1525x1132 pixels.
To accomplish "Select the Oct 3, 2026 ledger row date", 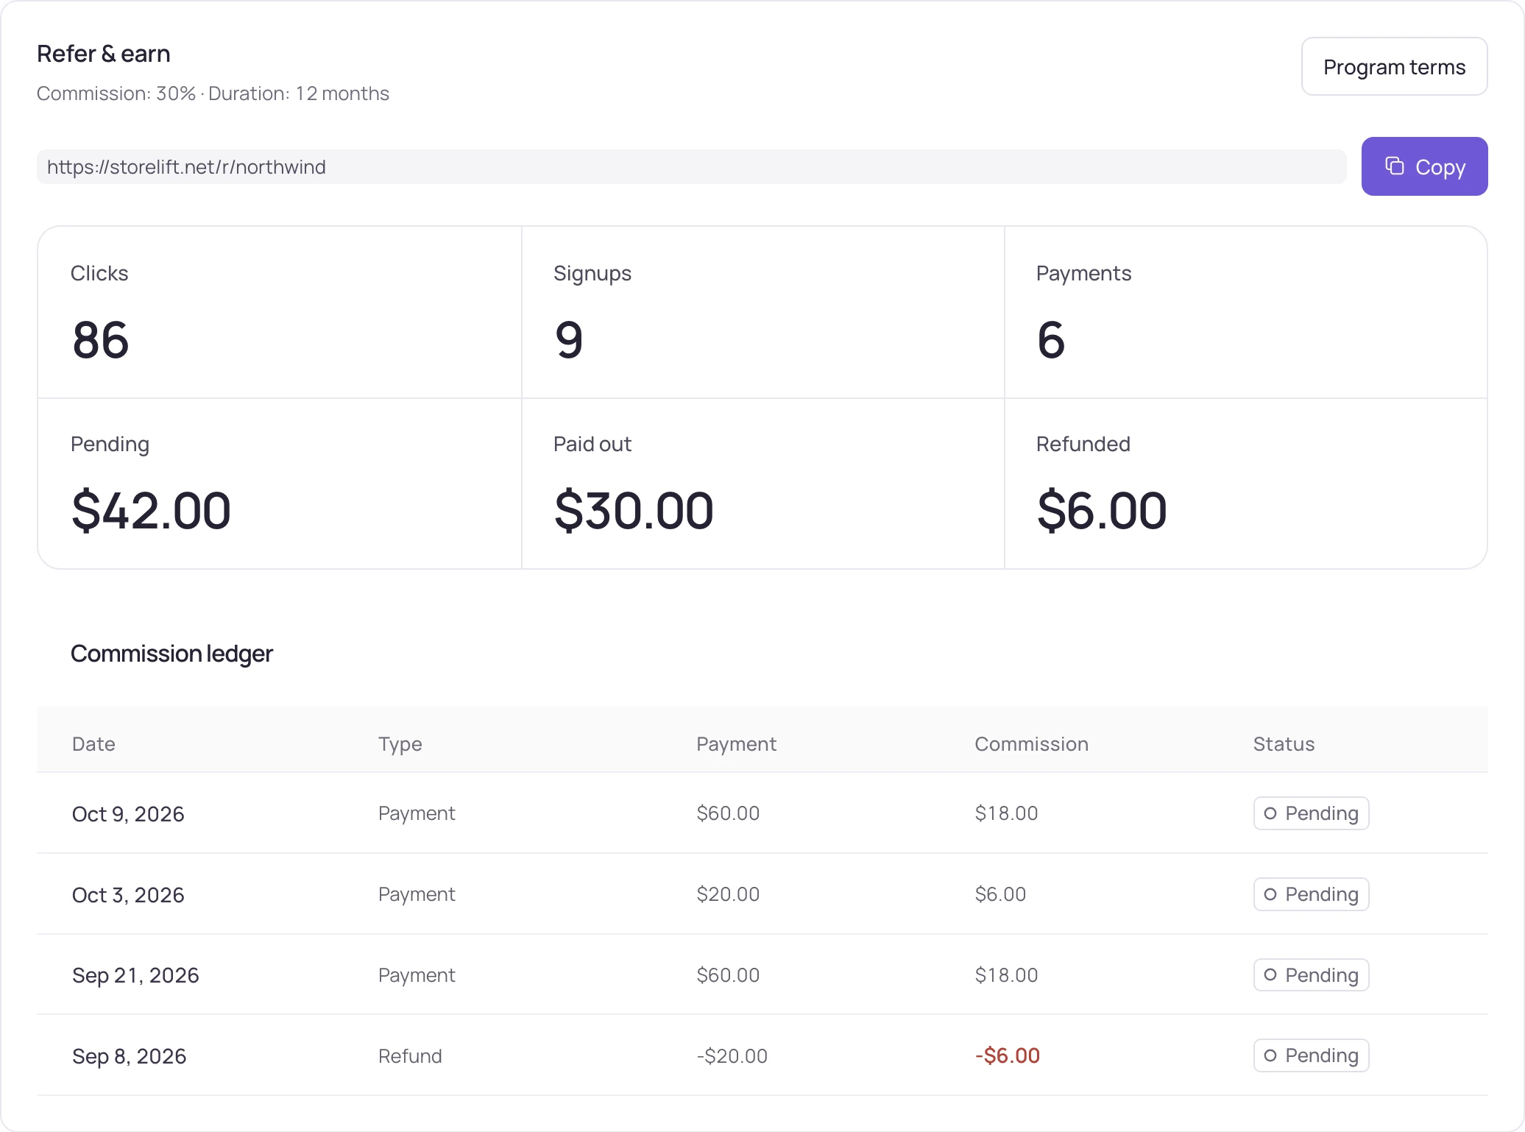I will point(128,895).
